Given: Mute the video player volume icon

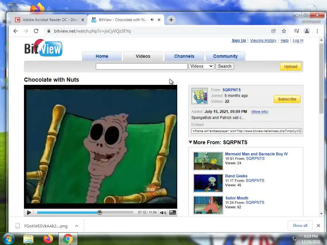Looking at the screenshot, I should (163, 212).
